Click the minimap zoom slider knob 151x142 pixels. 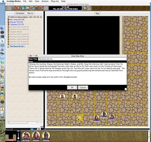pos(18,138)
